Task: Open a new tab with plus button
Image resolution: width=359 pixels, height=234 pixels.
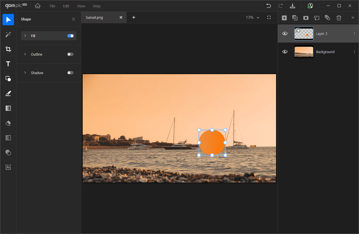Action: click(134, 18)
